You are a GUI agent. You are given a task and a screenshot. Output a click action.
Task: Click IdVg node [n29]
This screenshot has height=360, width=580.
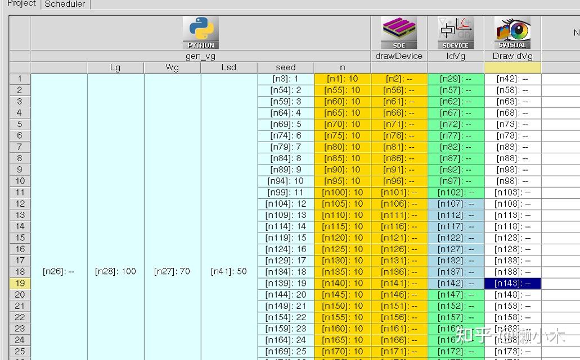point(456,79)
